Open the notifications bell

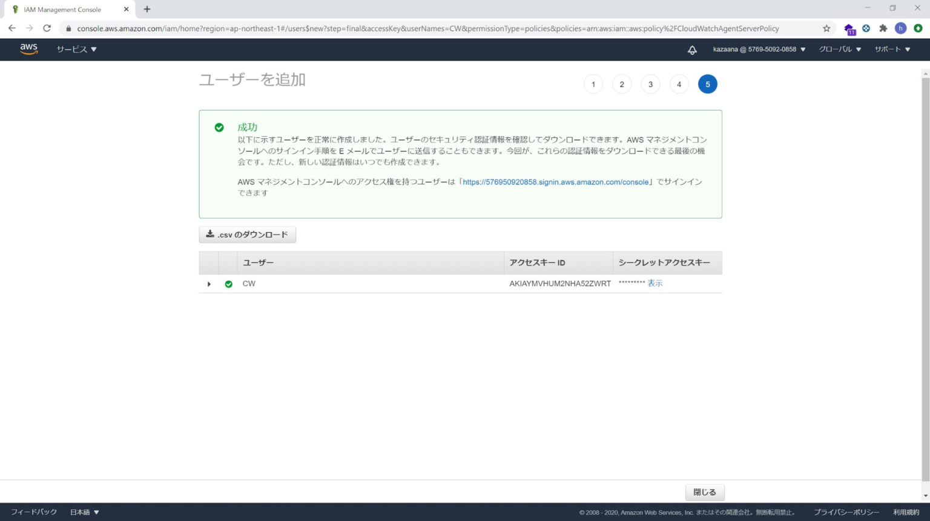(x=692, y=50)
